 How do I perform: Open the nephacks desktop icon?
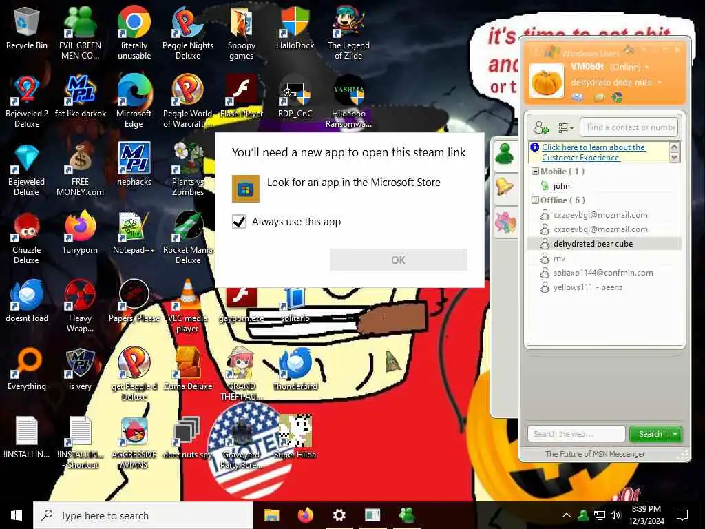tap(134, 165)
